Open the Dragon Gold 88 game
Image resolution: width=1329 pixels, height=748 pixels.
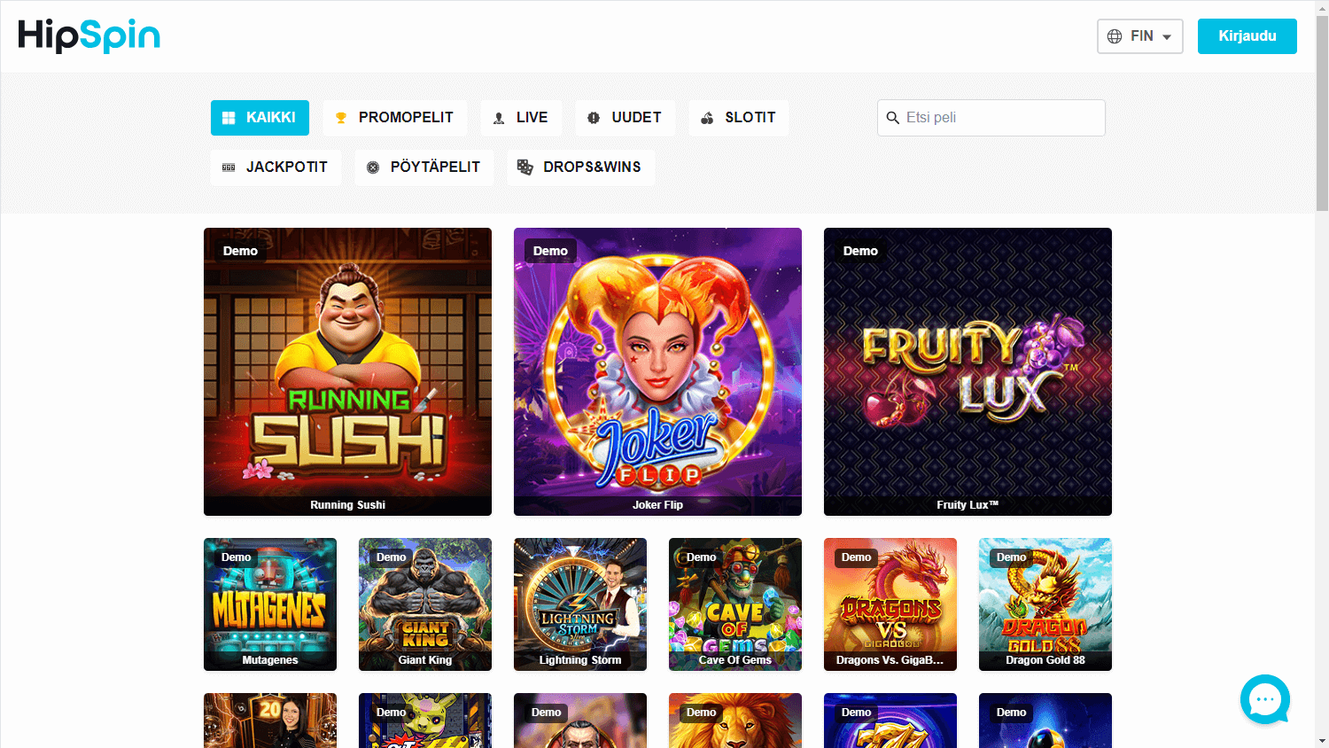(x=1045, y=604)
